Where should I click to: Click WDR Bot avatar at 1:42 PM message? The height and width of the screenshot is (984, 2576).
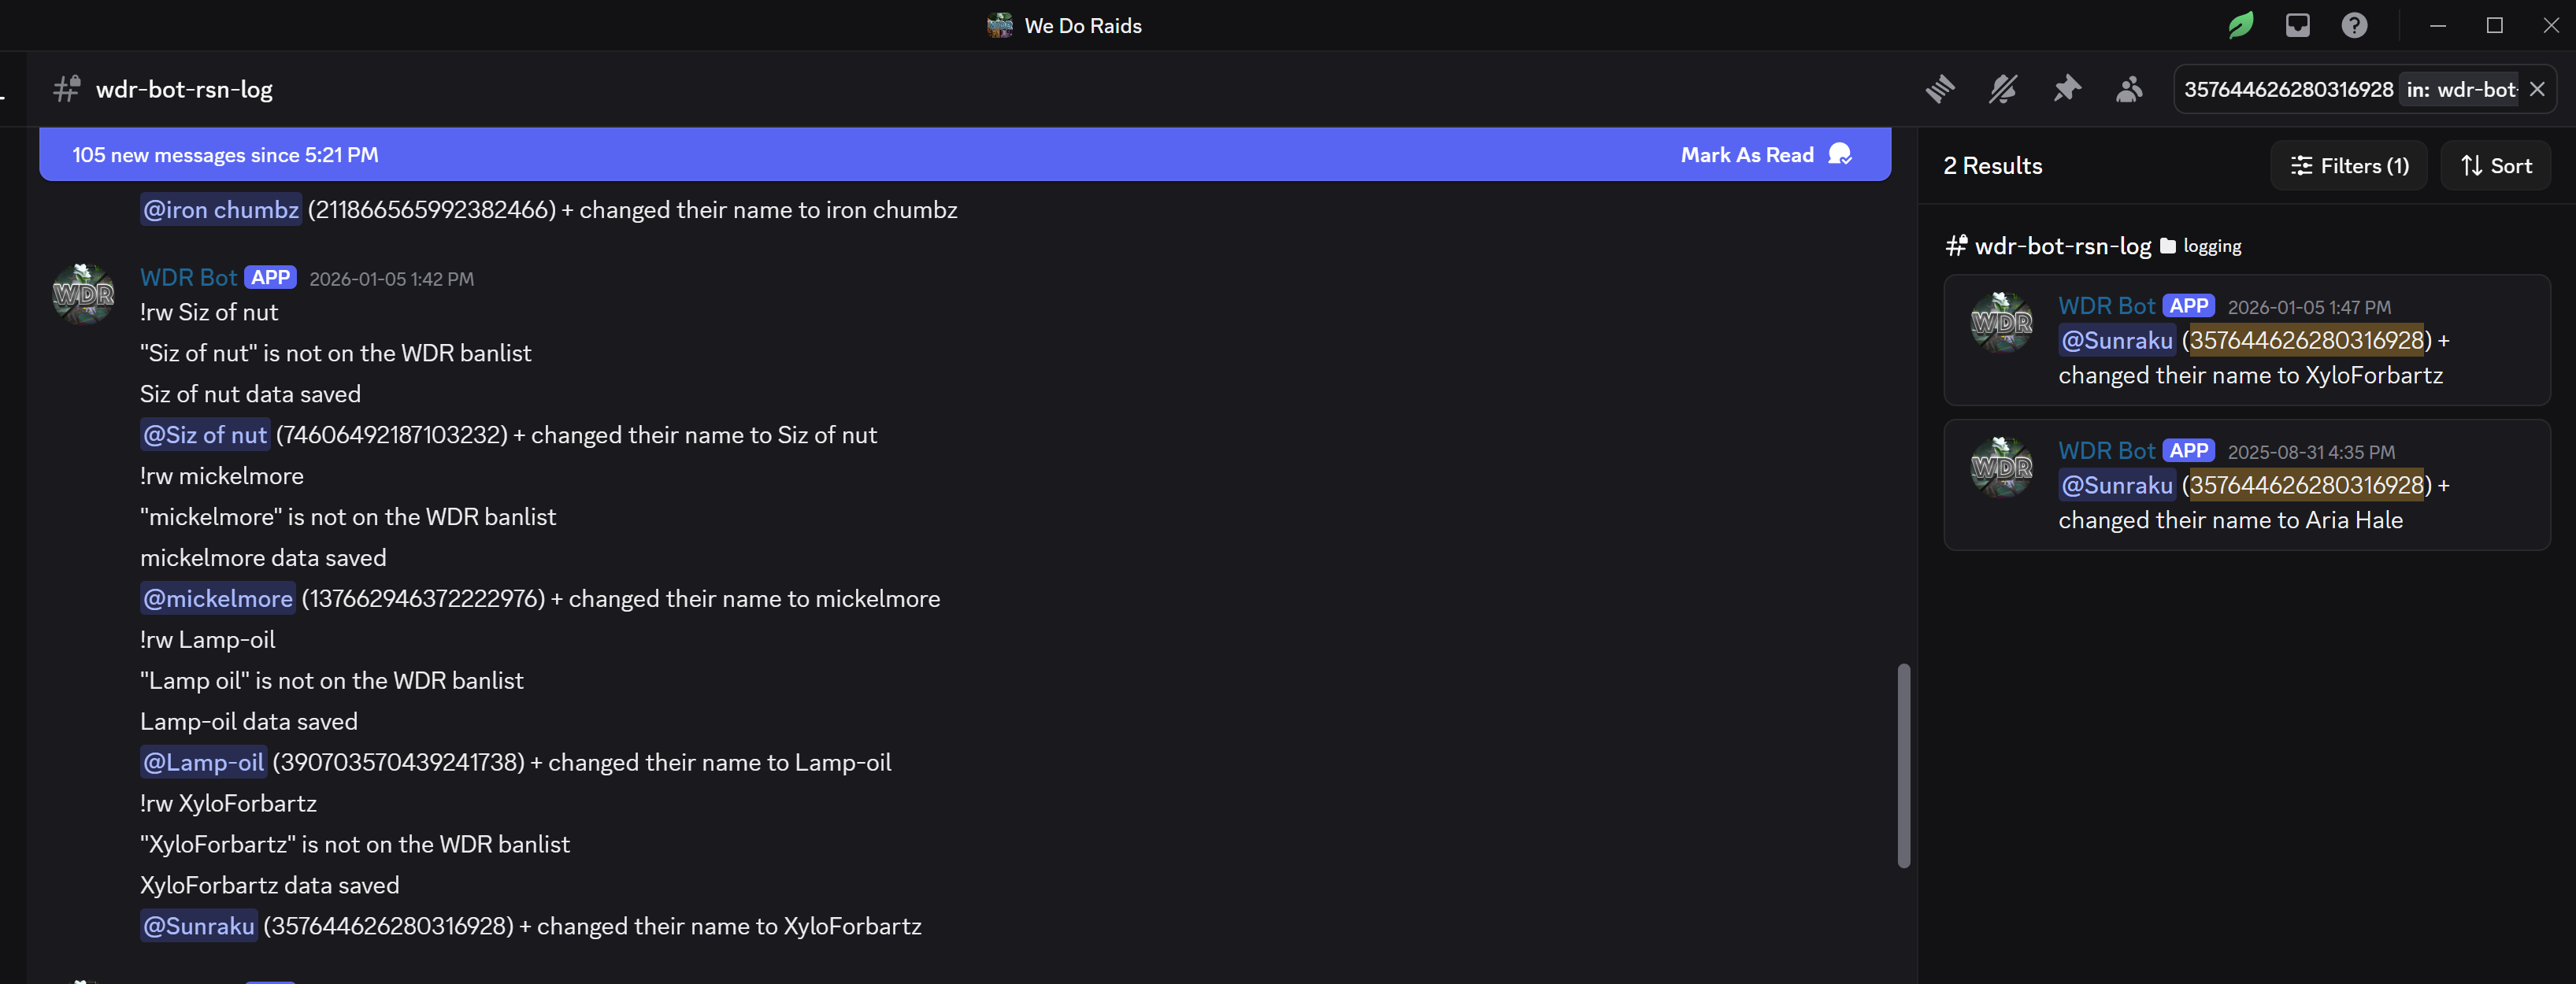pyautogui.click(x=83, y=294)
